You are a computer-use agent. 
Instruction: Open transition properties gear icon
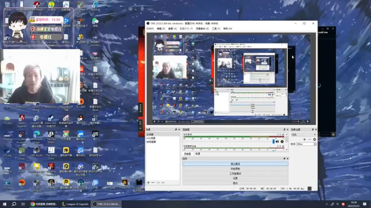[314, 140]
